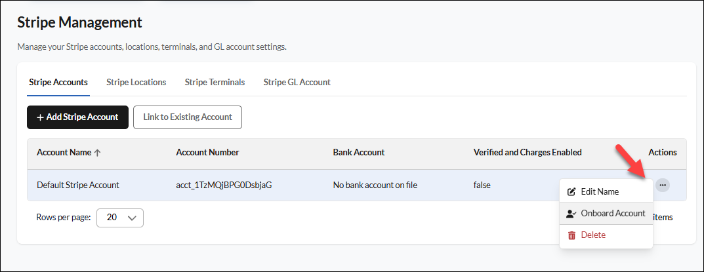Click the pencil icon beside Edit Name

pos(571,191)
